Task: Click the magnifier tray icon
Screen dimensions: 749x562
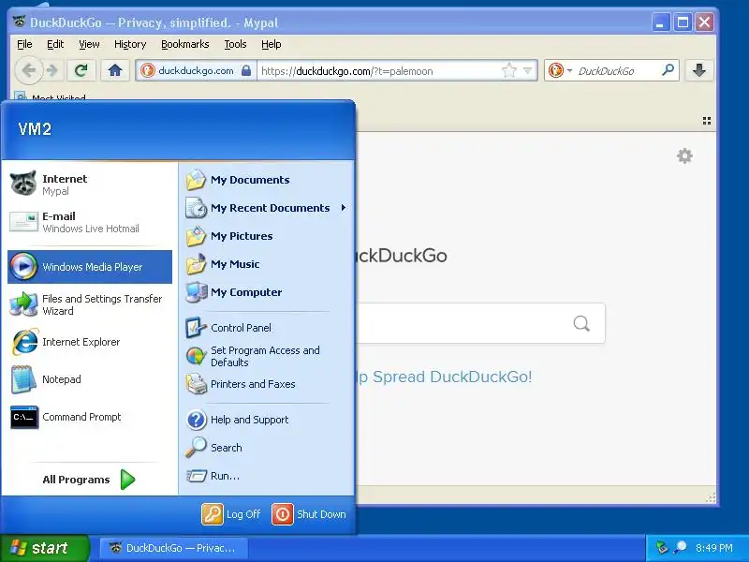Action: tap(680, 547)
